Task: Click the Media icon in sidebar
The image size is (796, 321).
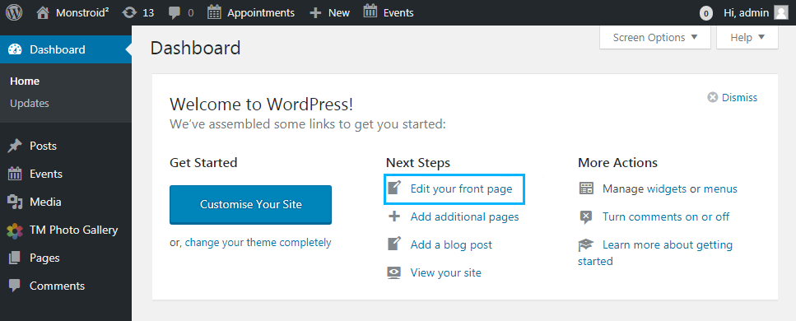Action: 15,202
